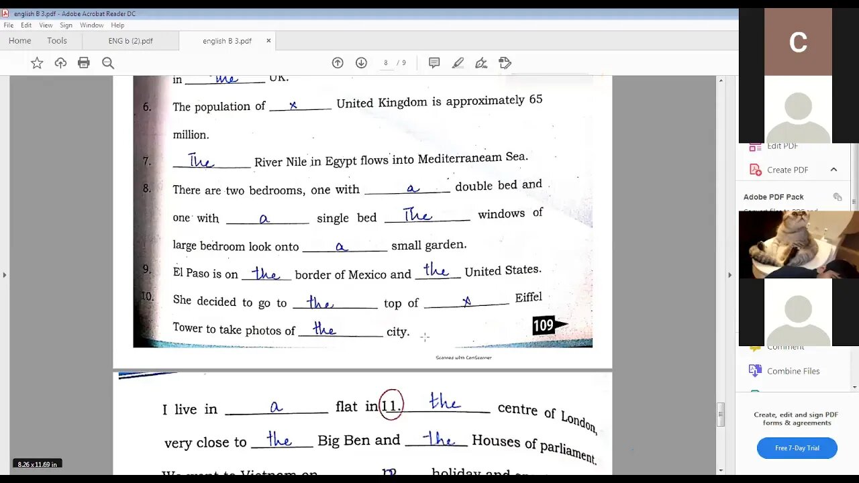
Task: Click total page count '/ 9'
Action: tap(401, 63)
